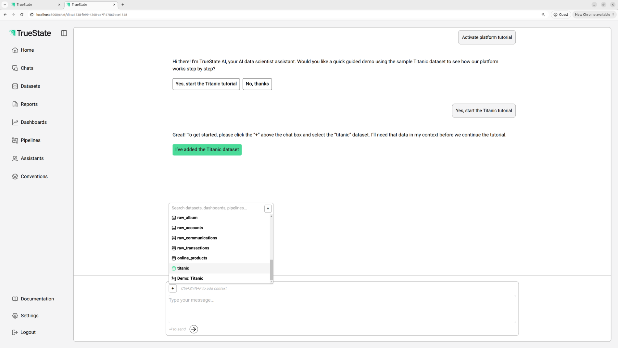Select the raw_transactions dataset

coord(193,248)
